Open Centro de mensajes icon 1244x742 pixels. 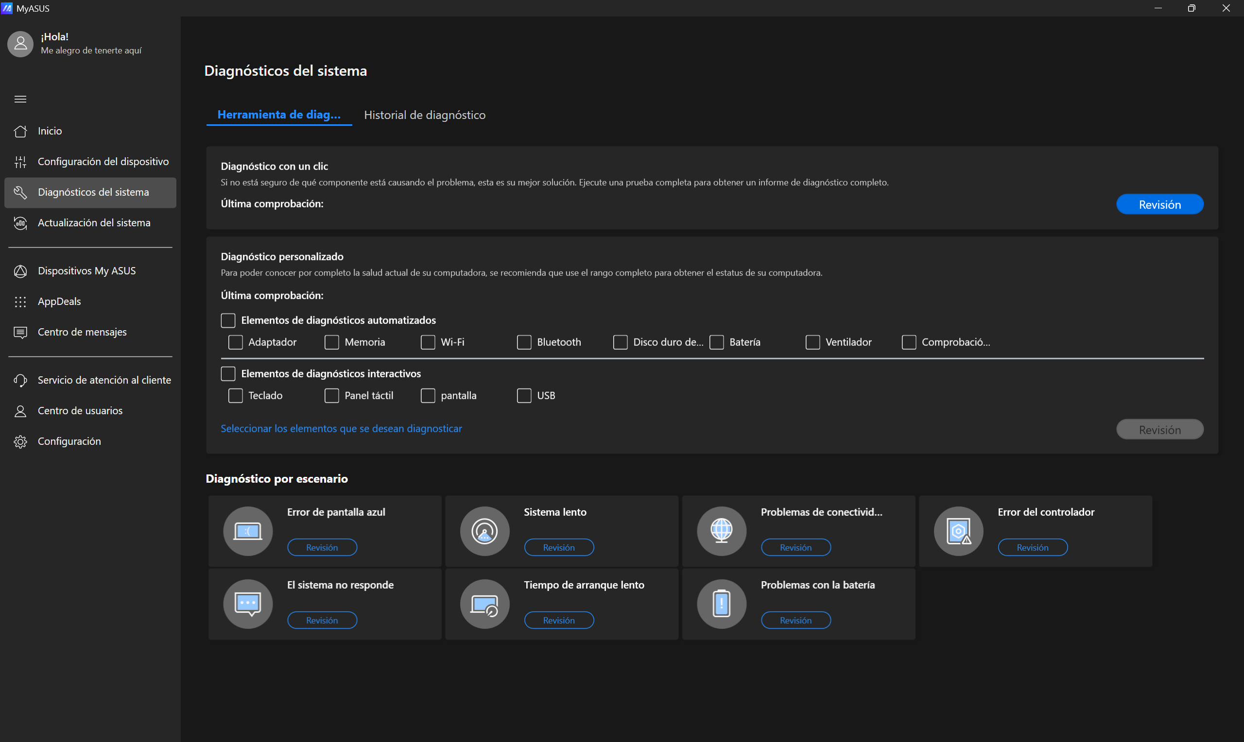[20, 332]
